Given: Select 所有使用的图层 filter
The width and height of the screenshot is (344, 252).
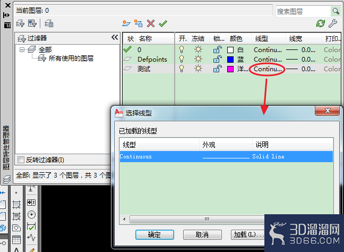Looking at the screenshot, I should (71, 58).
